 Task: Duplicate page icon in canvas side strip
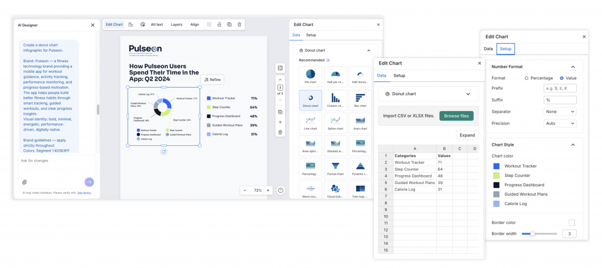280,112
